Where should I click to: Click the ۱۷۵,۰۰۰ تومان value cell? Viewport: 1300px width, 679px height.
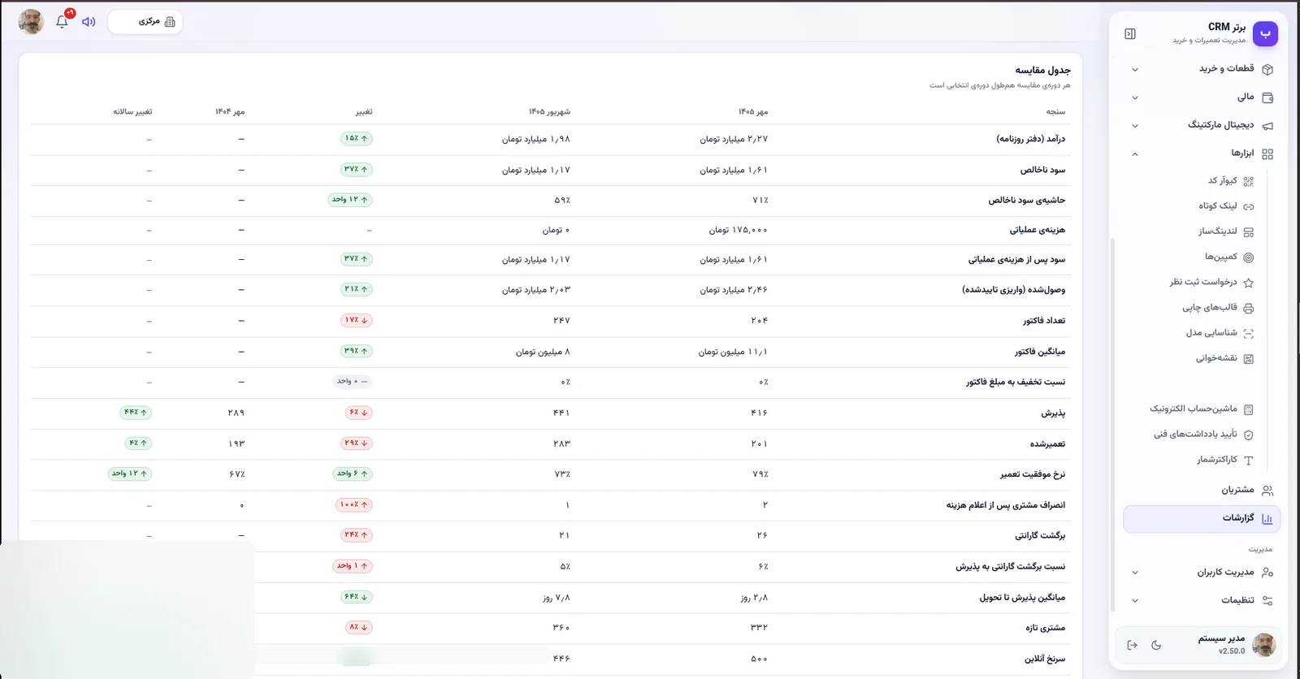tap(738, 230)
